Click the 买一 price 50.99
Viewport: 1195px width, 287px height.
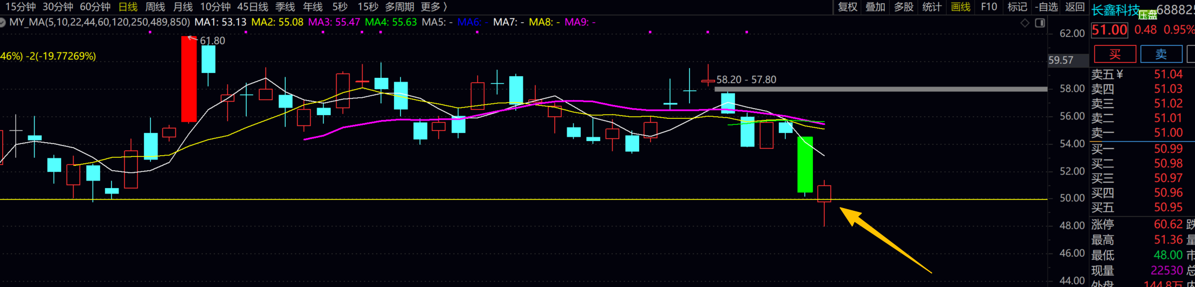tap(1168, 149)
